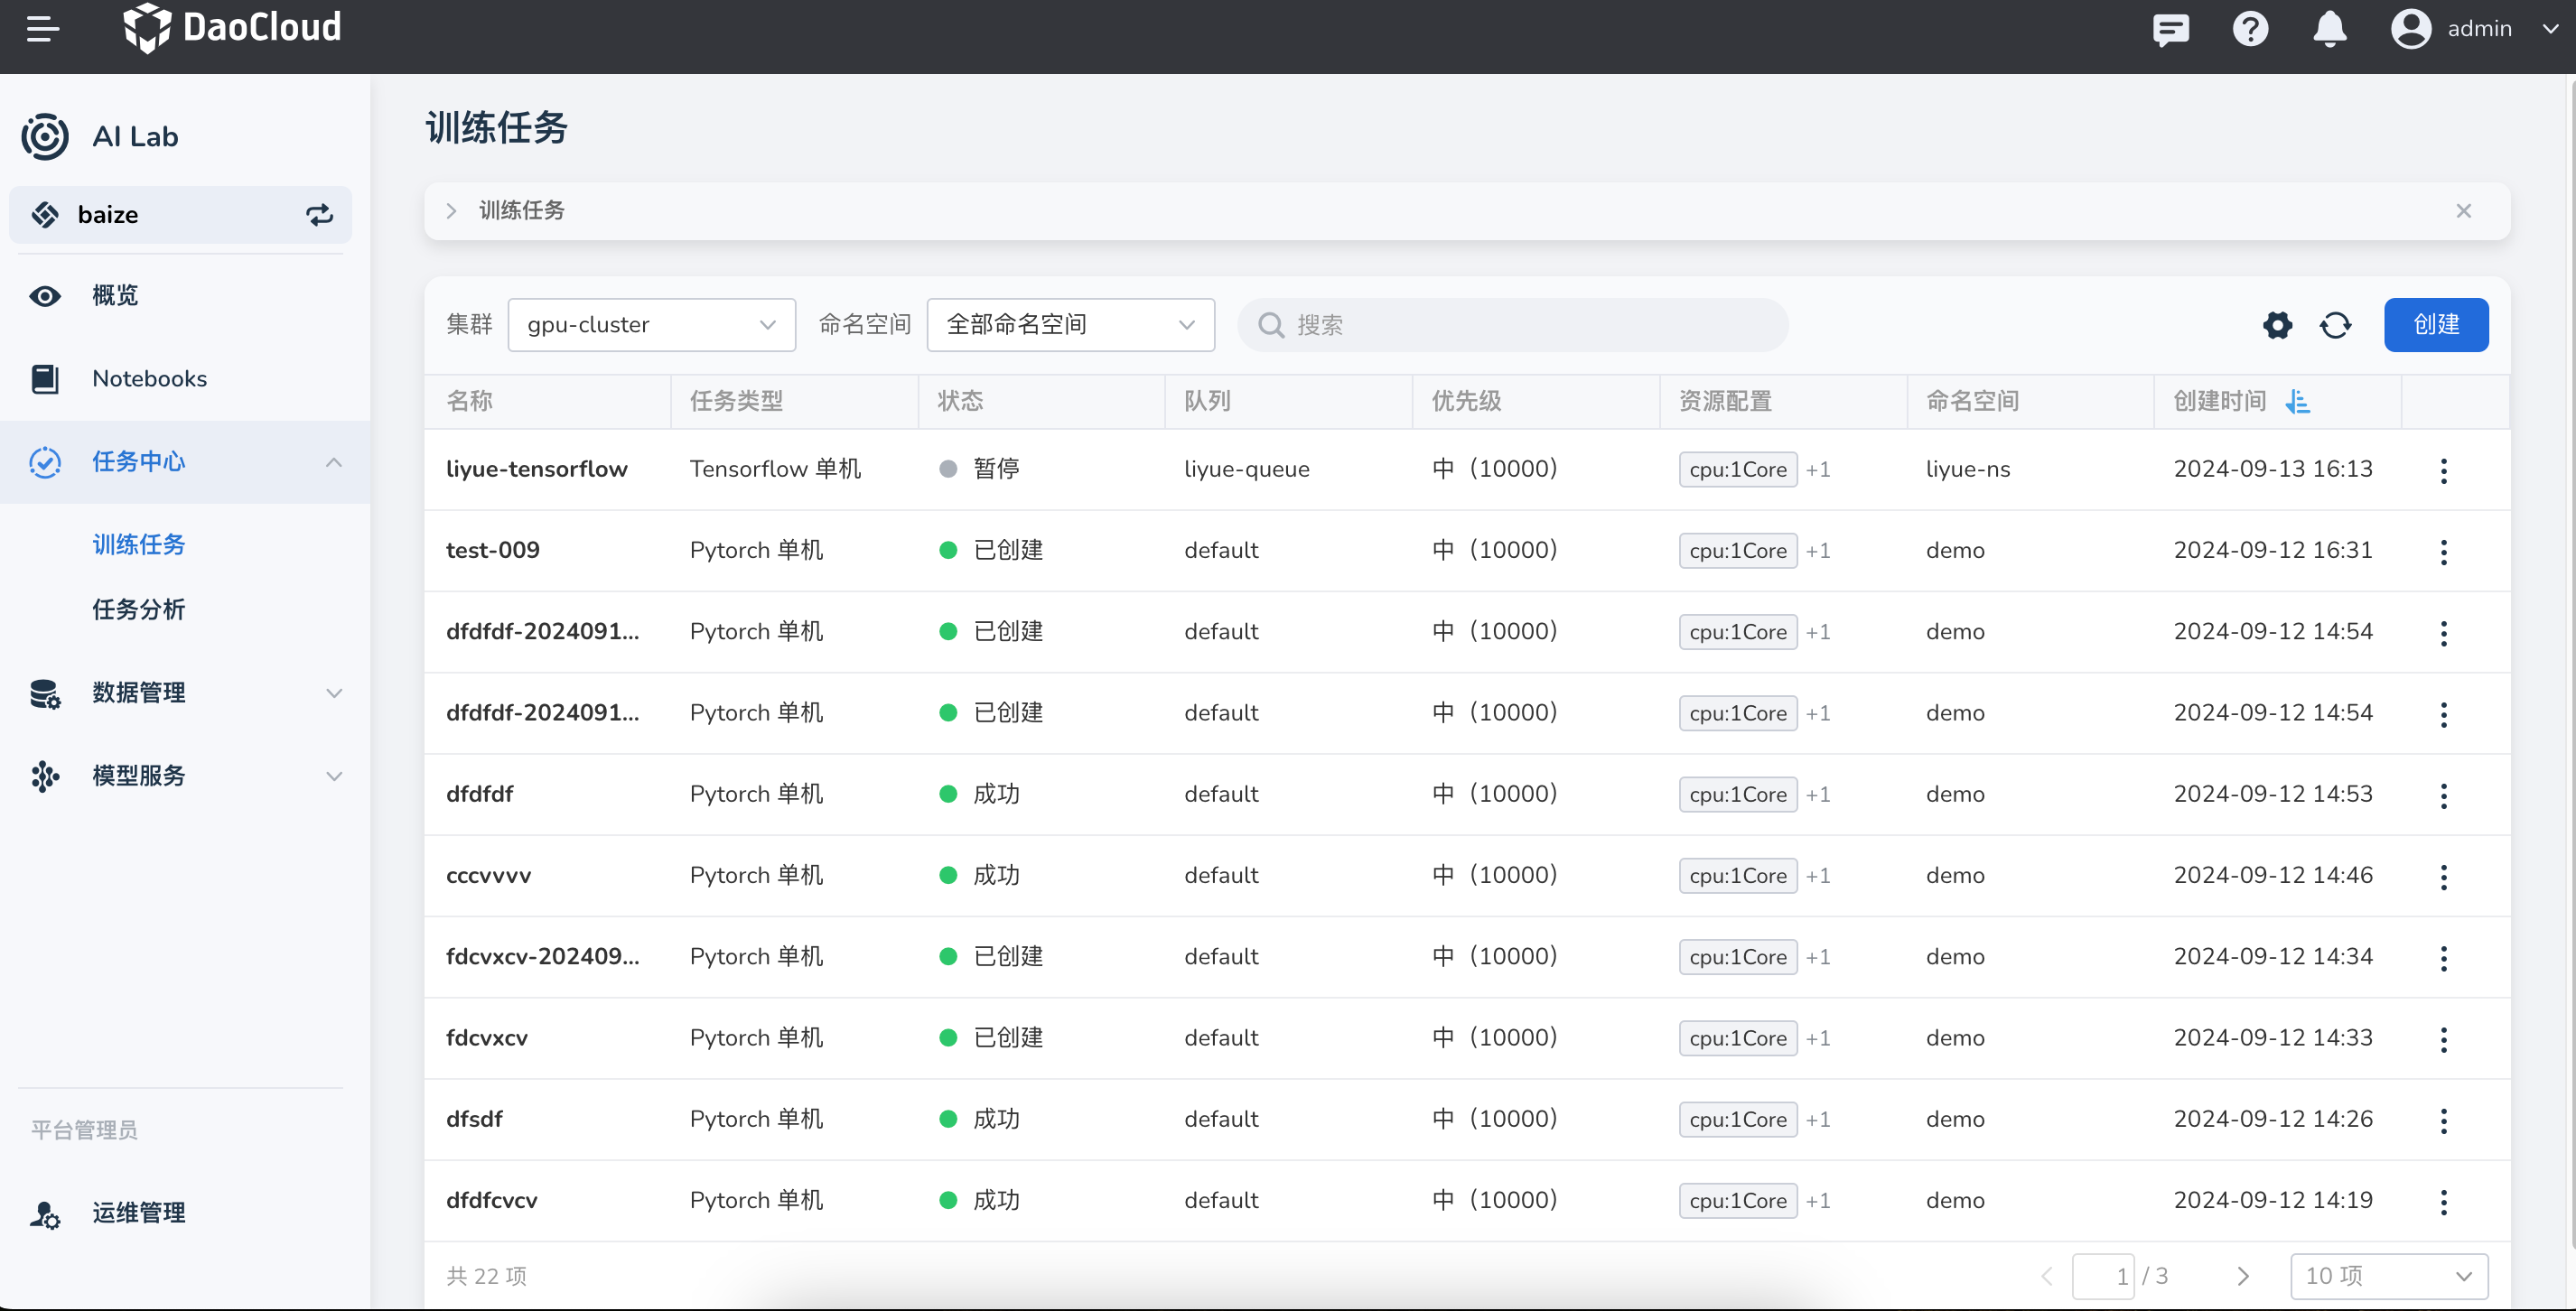2576x1311 pixels.
Task: Click the hamburger menu icon
Action: 43,29
